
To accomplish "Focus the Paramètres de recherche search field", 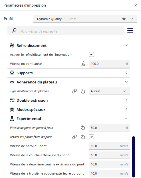I will pyautogui.click(x=66, y=31).
